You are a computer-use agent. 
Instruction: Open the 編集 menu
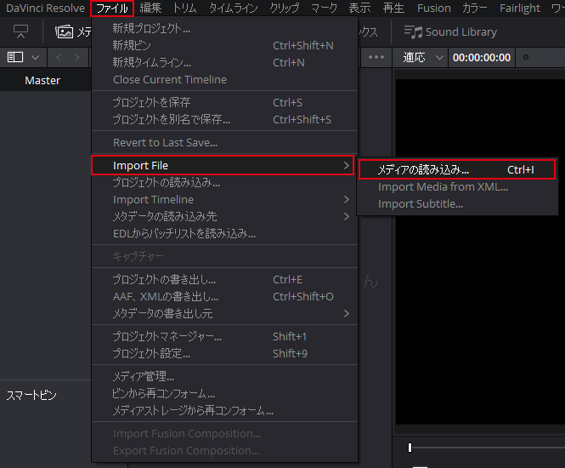pyautogui.click(x=150, y=8)
